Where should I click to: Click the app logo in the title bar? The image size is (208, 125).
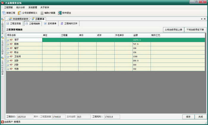coord(2,2)
